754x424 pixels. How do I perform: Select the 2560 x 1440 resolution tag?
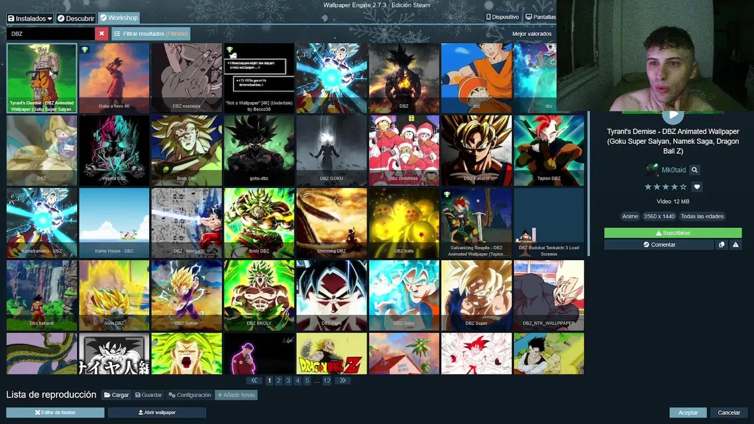659,216
